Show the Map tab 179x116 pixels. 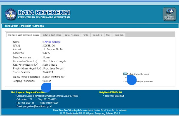point(108,35)
